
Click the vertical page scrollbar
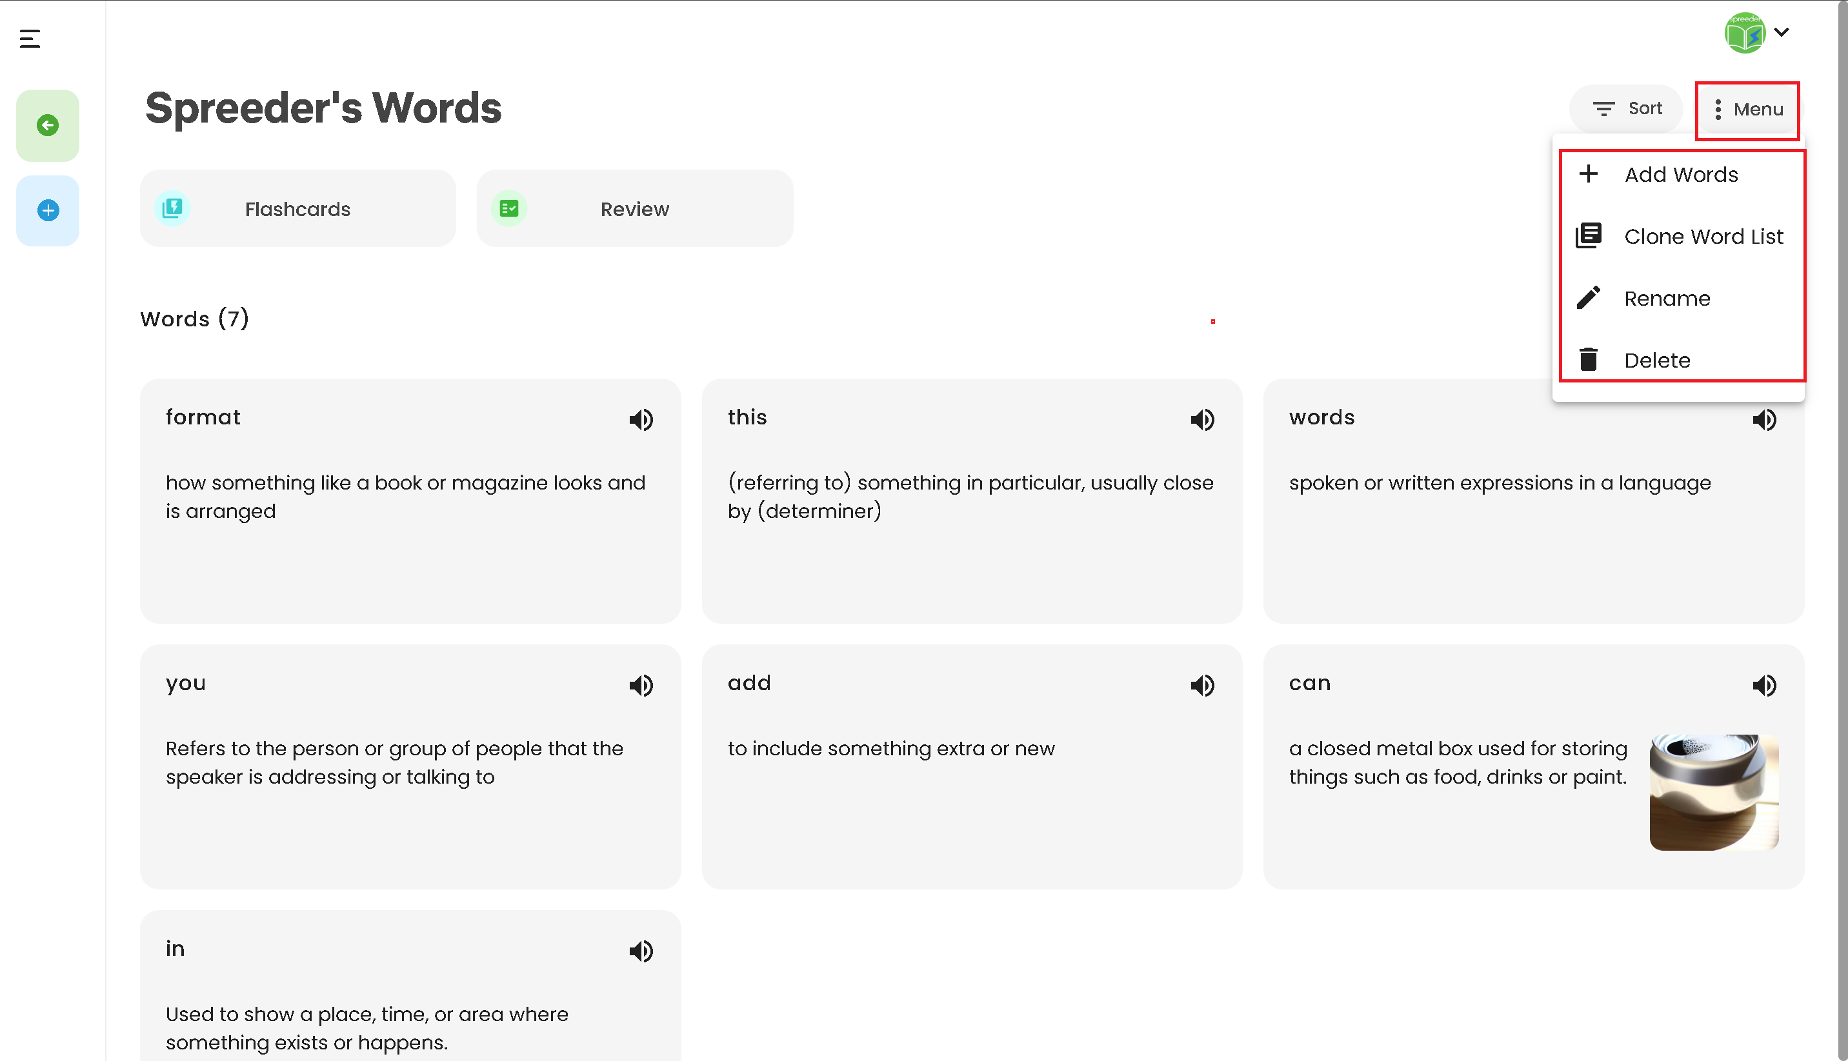click(1842, 530)
